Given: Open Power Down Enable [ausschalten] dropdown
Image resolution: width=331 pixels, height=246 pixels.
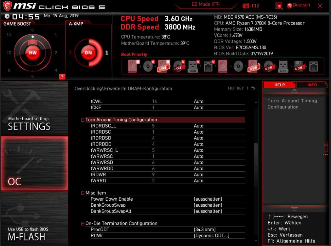Looking at the screenshot, I should (x=208, y=199).
